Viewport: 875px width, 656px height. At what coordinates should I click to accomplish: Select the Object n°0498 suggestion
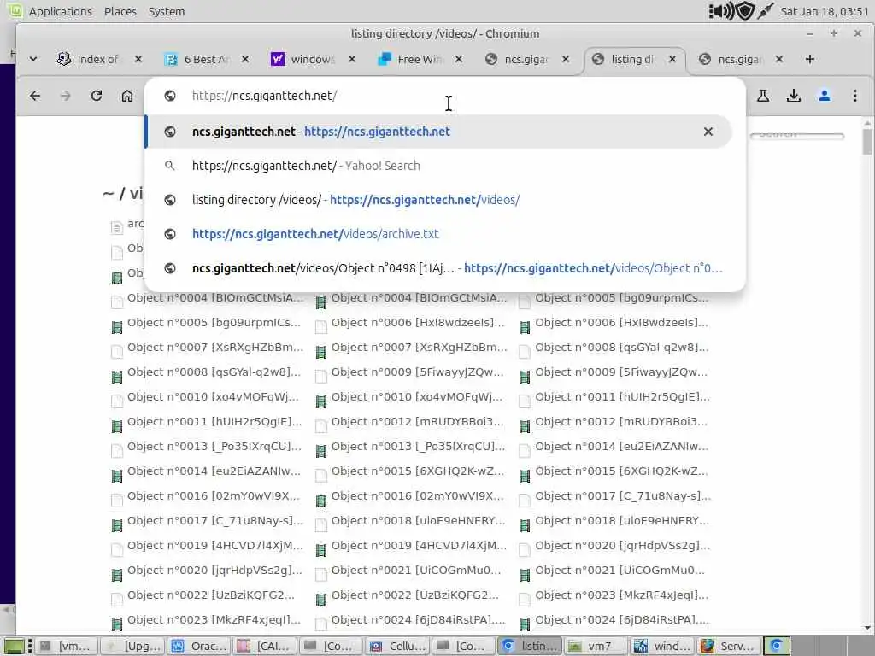438,268
